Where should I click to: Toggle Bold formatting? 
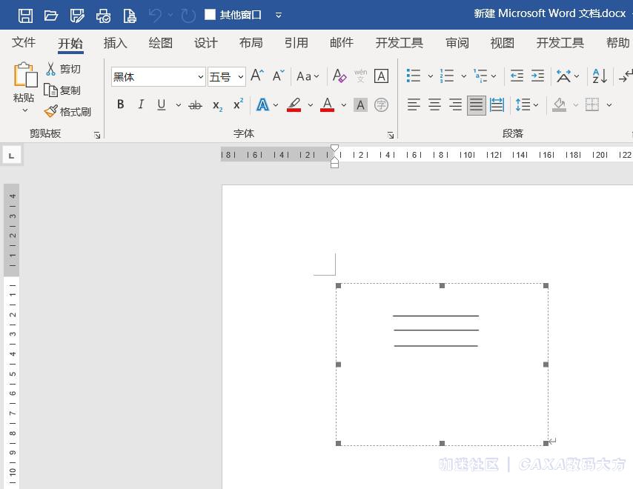[120, 105]
